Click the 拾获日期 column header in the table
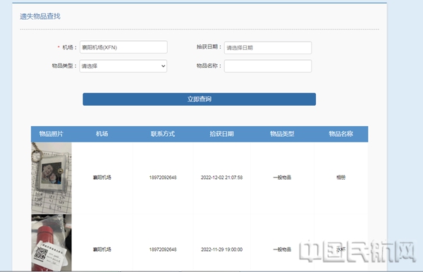This screenshot has height=272, width=423. 222,134
